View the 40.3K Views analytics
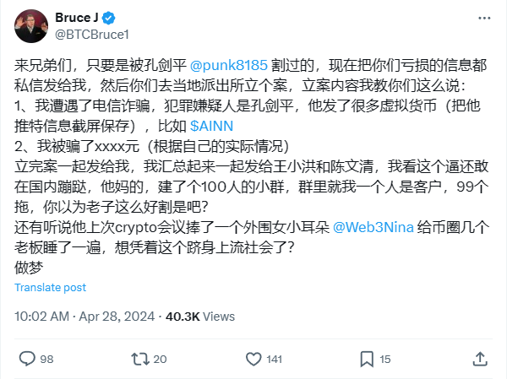The height and width of the screenshot is (379, 507). pos(200,317)
